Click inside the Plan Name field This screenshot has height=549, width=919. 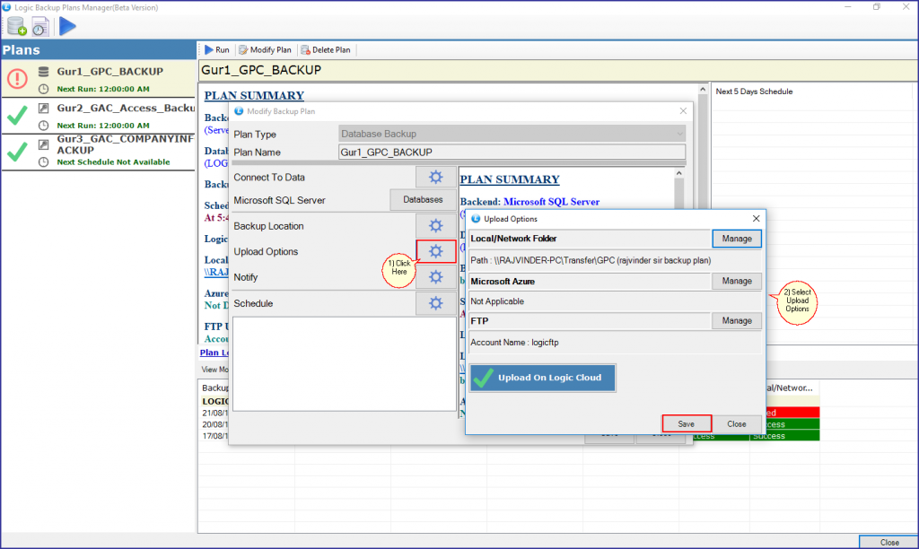(x=512, y=152)
